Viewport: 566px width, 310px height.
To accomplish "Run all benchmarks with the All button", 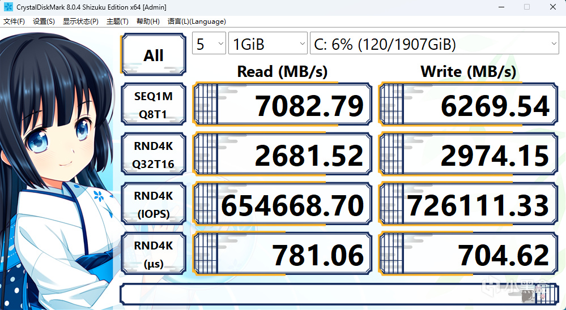I will tap(154, 54).
